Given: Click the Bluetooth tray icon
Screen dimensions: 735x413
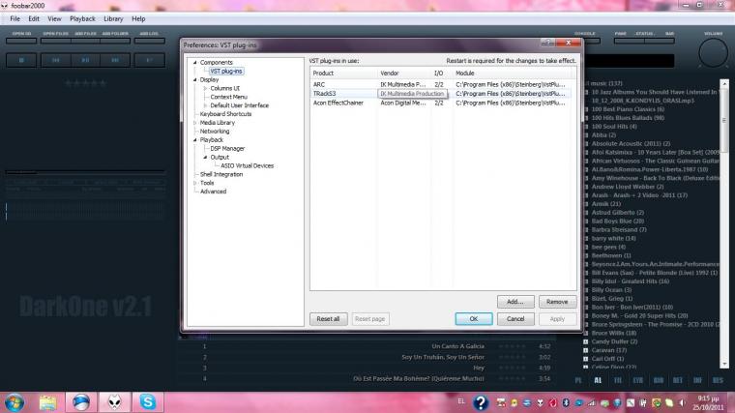Looking at the screenshot, I should click(x=566, y=402).
